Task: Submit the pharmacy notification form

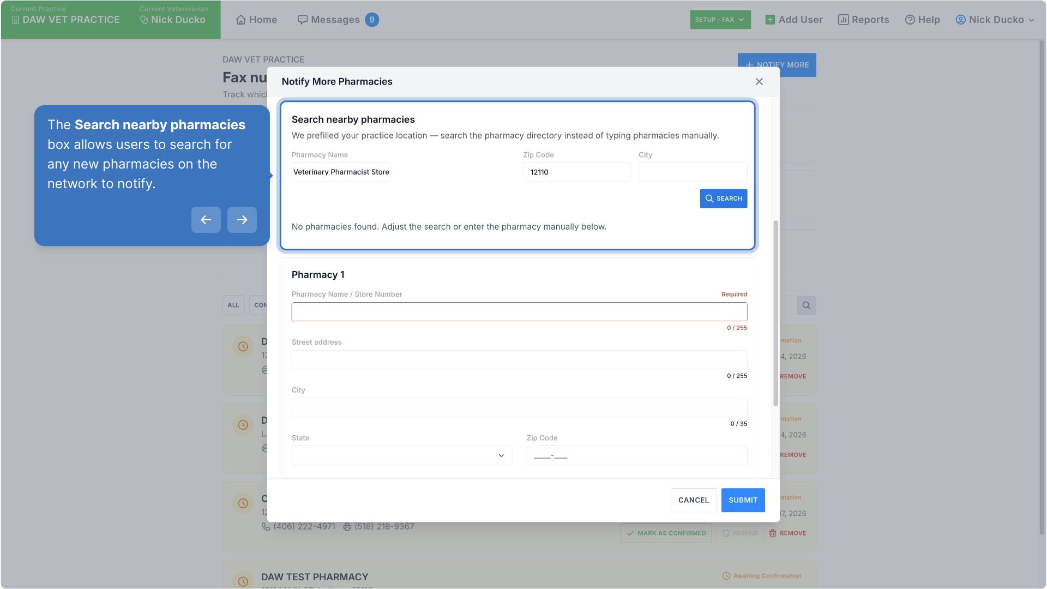Action: 743,500
